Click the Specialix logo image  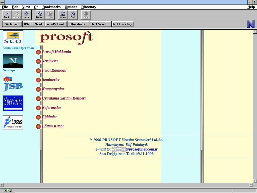coord(13,103)
